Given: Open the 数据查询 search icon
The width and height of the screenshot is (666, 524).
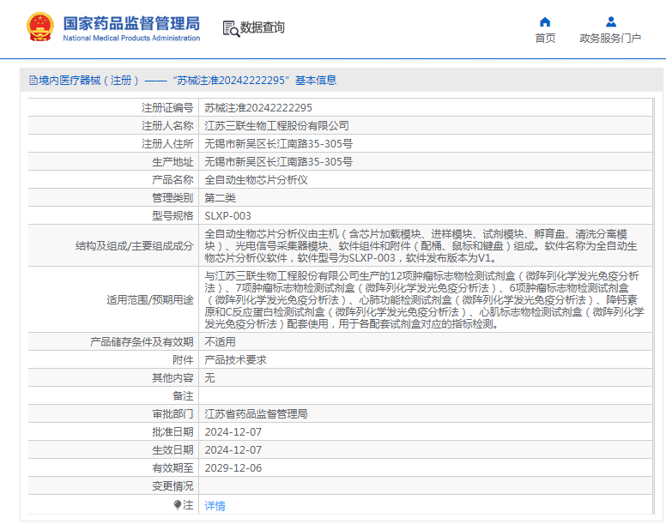Looking at the screenshot, I should tap(231, 29).
